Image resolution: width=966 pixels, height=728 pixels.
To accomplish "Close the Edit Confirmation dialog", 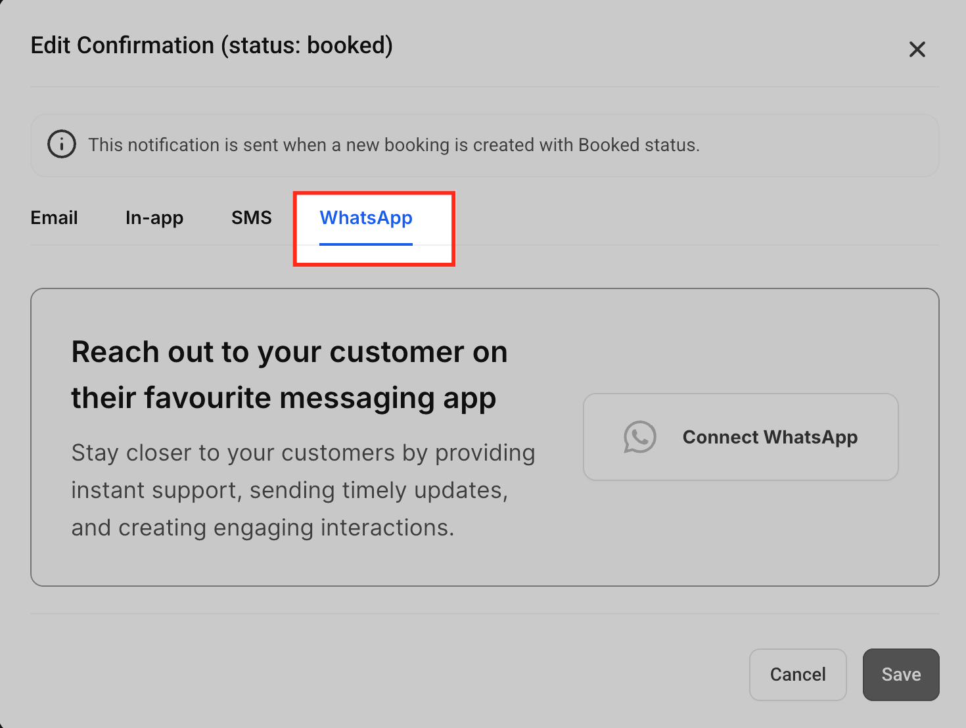I will (917, 49).
